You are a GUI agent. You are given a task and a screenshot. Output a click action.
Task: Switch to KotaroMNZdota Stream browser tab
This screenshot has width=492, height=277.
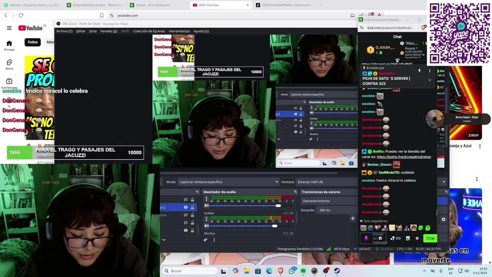click(x=95, y=5)
